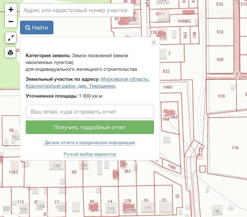Open Ручной выбор вариантов link
This screenshot has width=247, height=217.
[90, 154]
